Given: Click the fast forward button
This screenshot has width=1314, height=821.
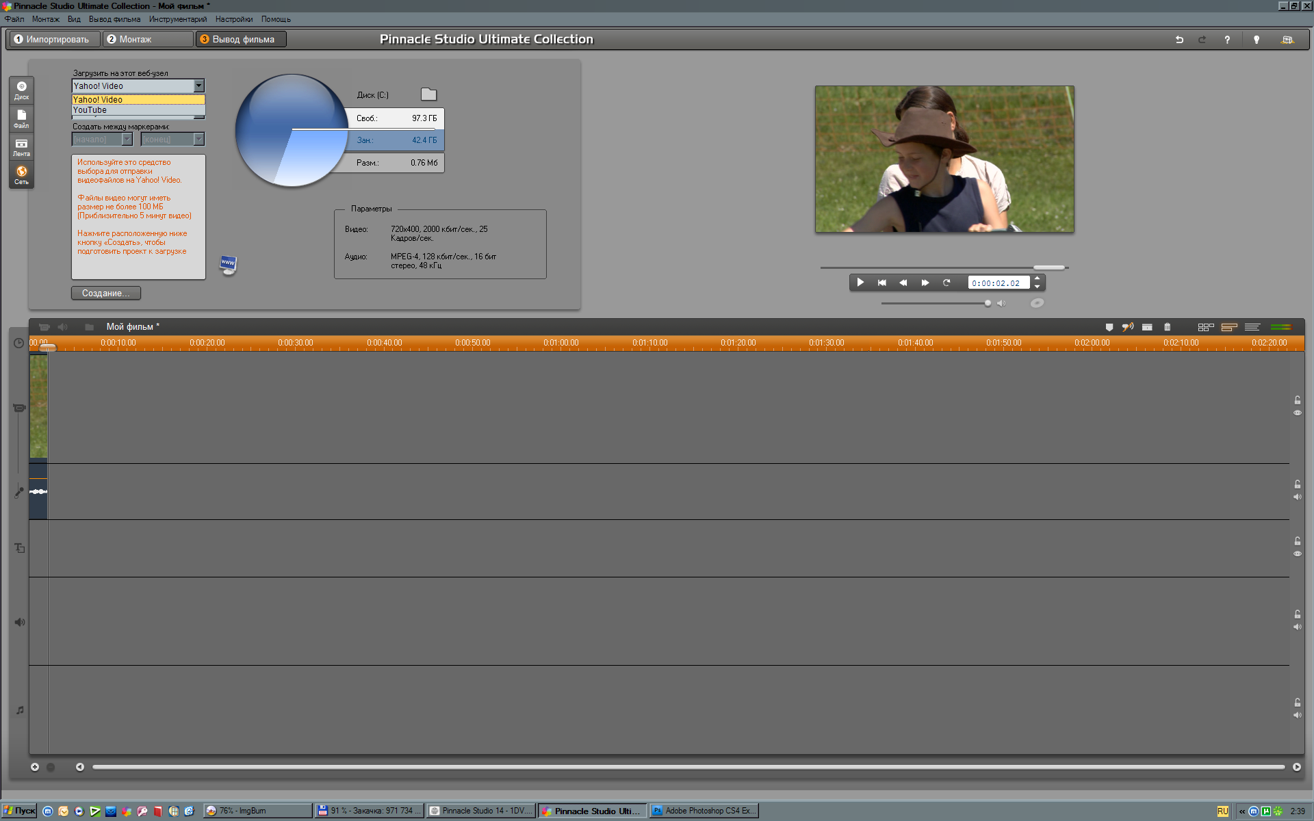Looking at the screenshot, I should [x=925, y=283].
